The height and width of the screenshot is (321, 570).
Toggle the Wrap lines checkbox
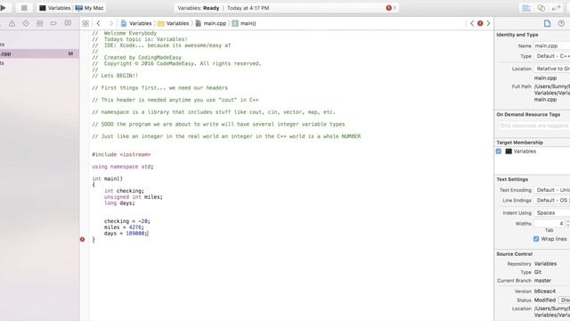coord(536,239)
